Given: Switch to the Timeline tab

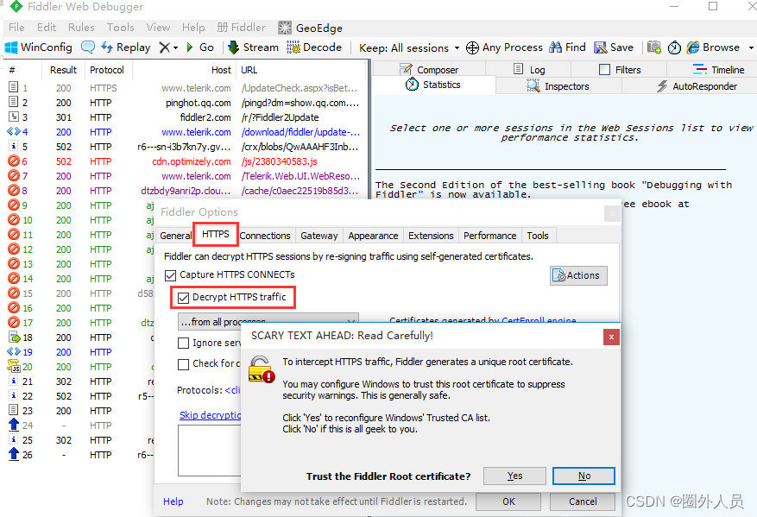Looking at the screenshot, I should point(718,70).
